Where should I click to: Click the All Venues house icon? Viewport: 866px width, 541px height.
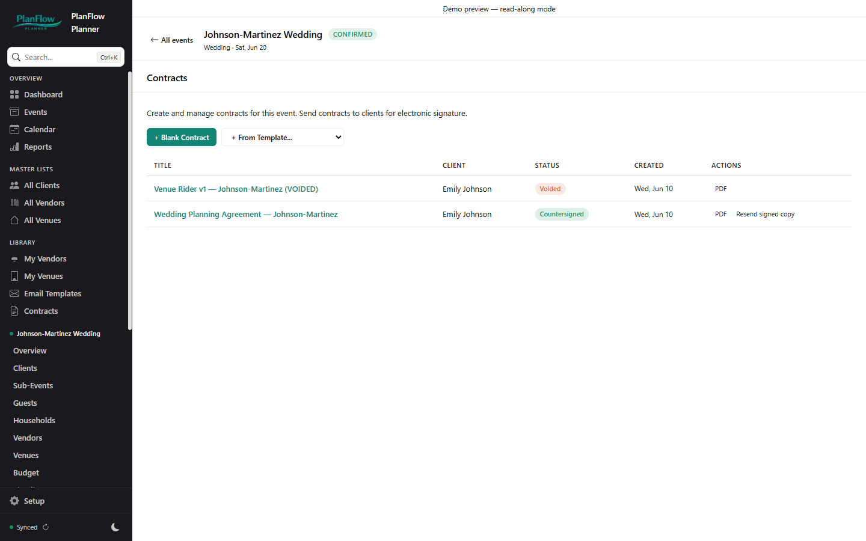14,220
